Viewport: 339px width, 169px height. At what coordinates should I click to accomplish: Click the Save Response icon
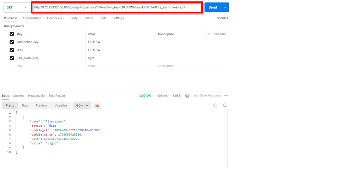pyautogui.click(x=196, y=96)
